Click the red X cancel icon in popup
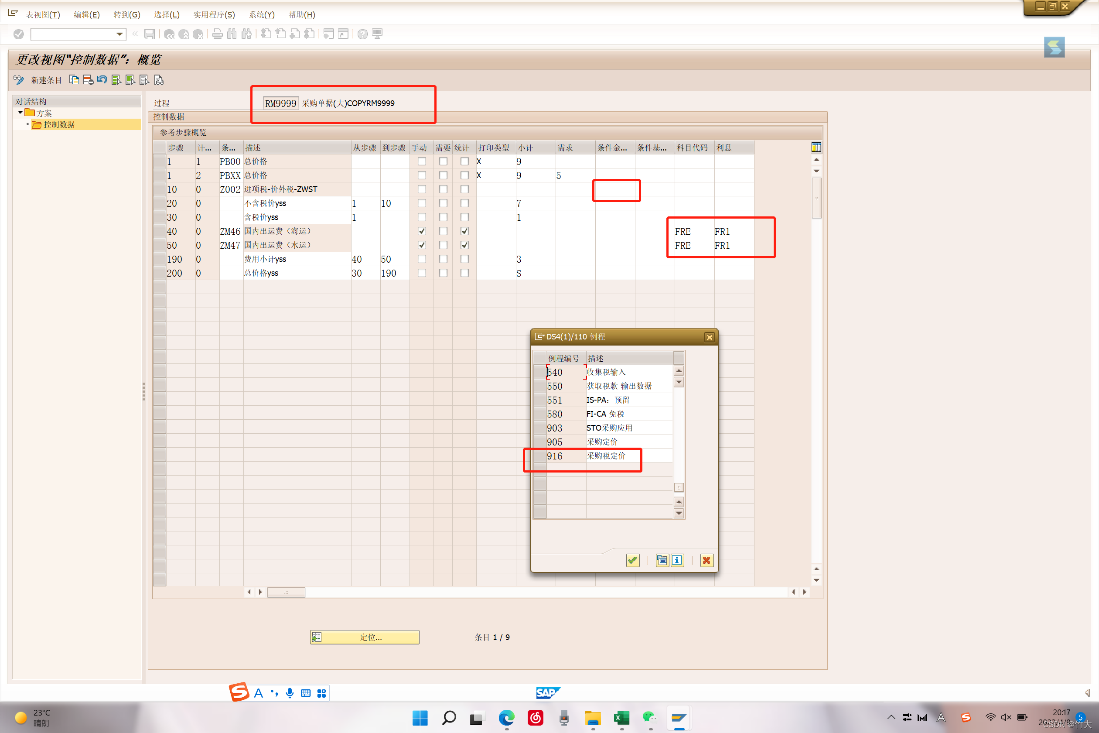1099x733 pixels. [x=706, y=560]
